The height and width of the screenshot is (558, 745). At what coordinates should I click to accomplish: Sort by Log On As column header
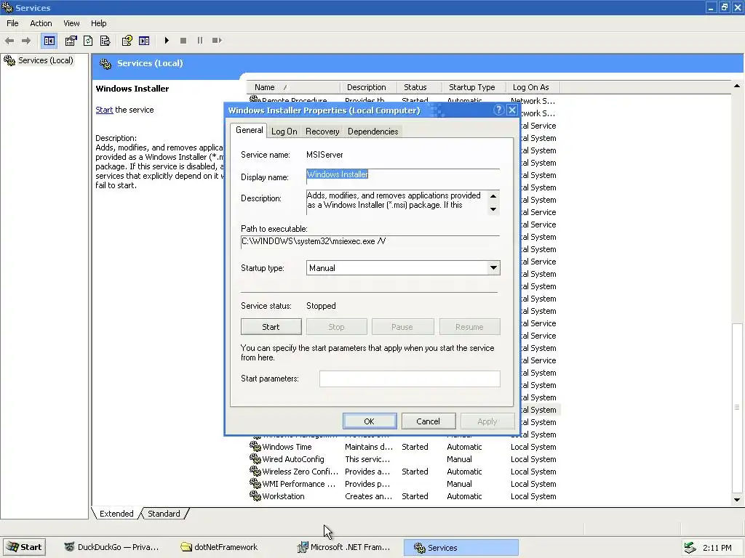click(533, 87)
